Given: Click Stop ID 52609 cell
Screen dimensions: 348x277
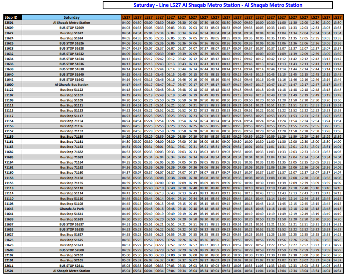Looking at the screenshot, I should tap(13, 28).
